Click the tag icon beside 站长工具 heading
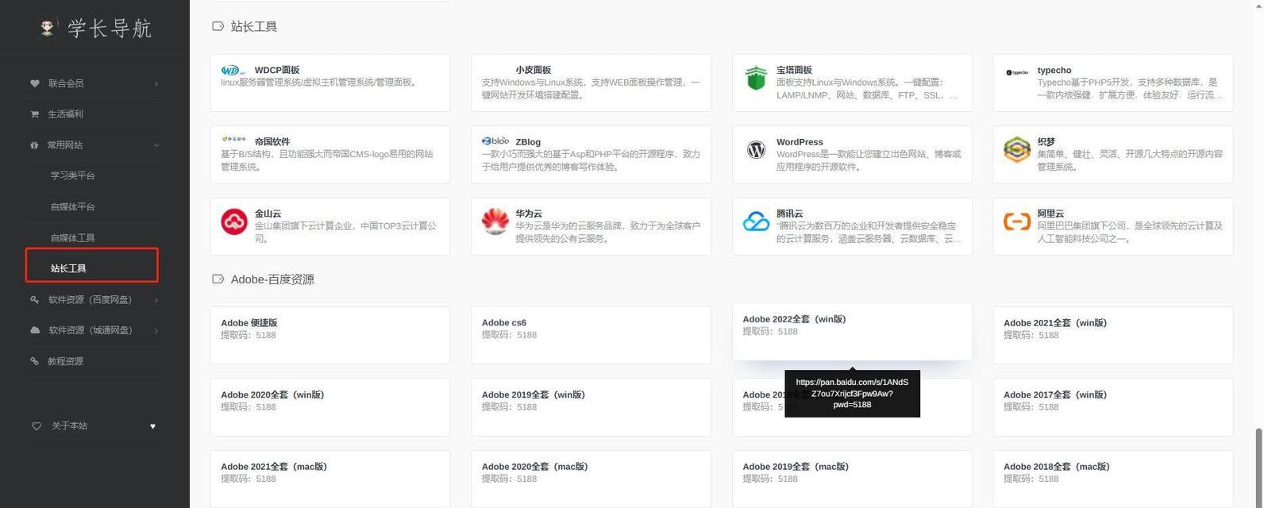The image size is (1264, 508). click(218, 26)
